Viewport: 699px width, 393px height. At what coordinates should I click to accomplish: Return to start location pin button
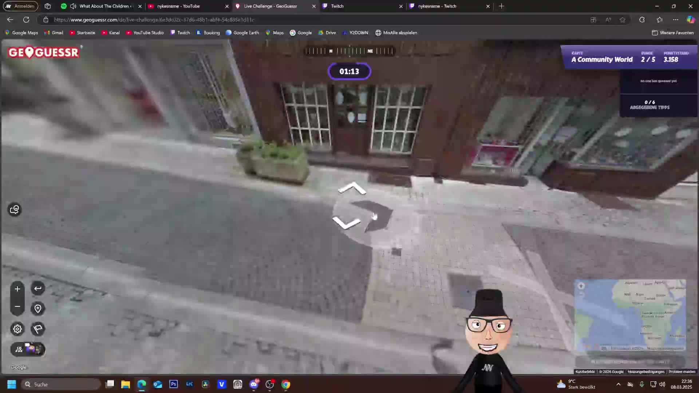tap(38, 309)
